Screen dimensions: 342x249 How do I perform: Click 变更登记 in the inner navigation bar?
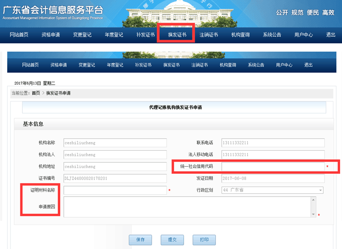coord(87,65)
